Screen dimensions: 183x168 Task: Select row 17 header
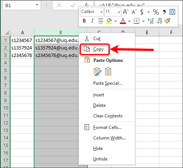click(x=5, y=160)
